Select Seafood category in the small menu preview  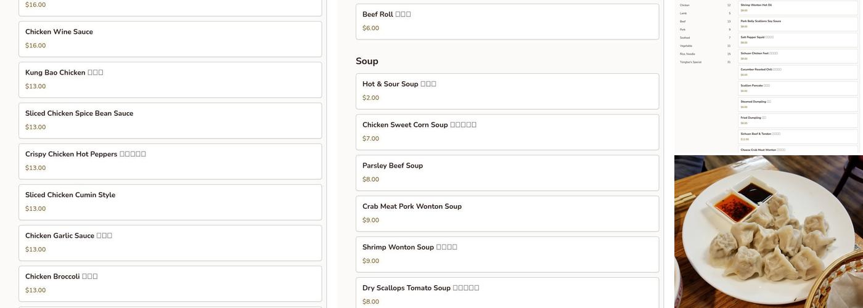[685, 38]
